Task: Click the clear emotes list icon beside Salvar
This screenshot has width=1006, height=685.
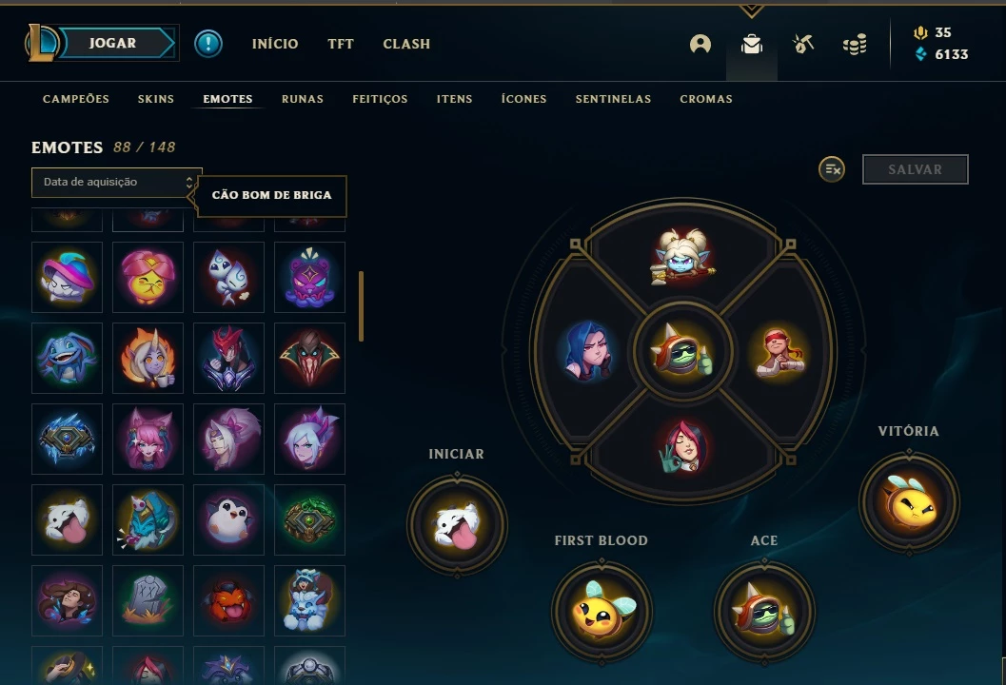Action: pos(832,169)
